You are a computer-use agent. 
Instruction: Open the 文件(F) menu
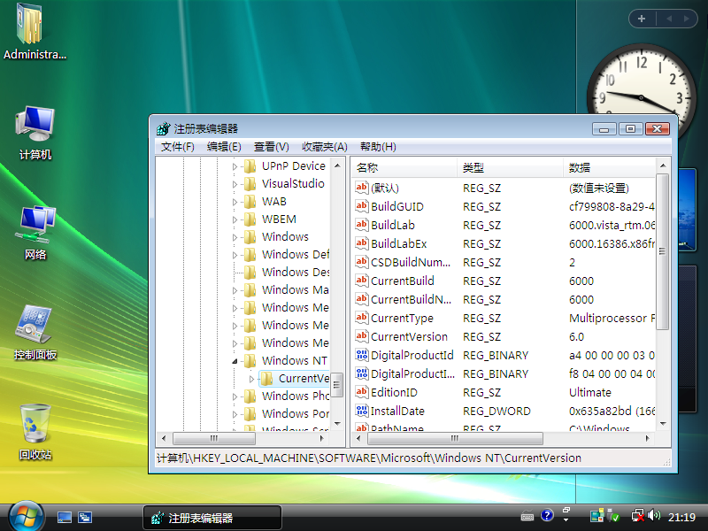[x=178, y=147]
